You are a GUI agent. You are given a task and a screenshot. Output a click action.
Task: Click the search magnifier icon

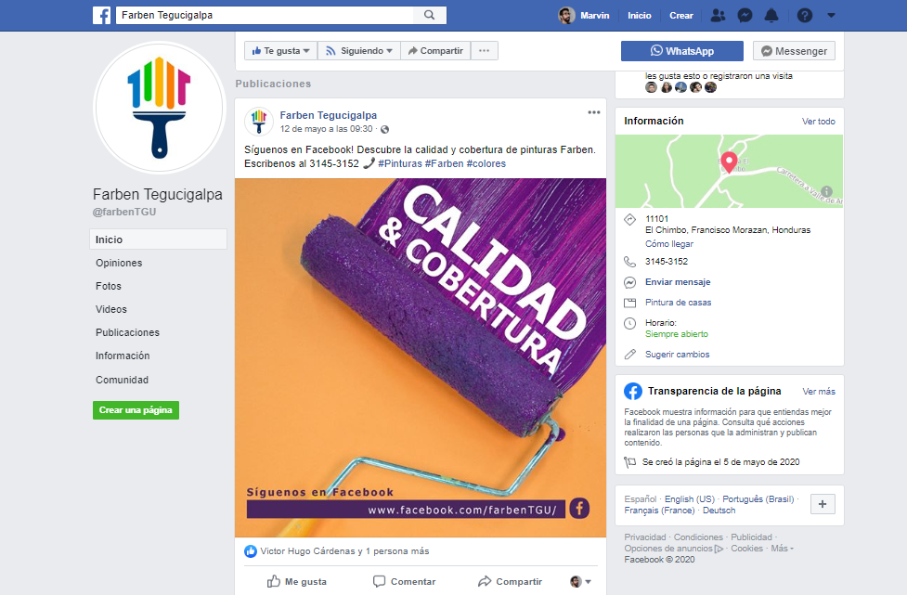click(429, 15)
